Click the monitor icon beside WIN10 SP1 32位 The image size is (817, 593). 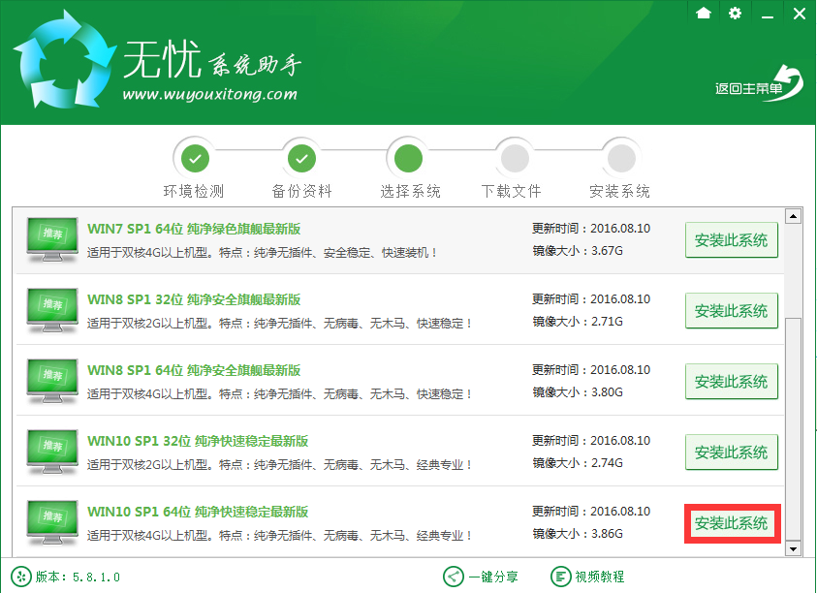pyautogui.click(x=50, y=452)
